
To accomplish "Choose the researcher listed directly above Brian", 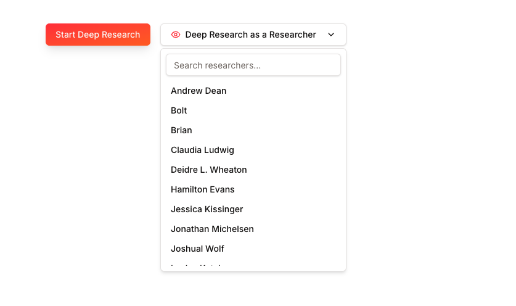I will pyautogui.click(x=179, y=110).
